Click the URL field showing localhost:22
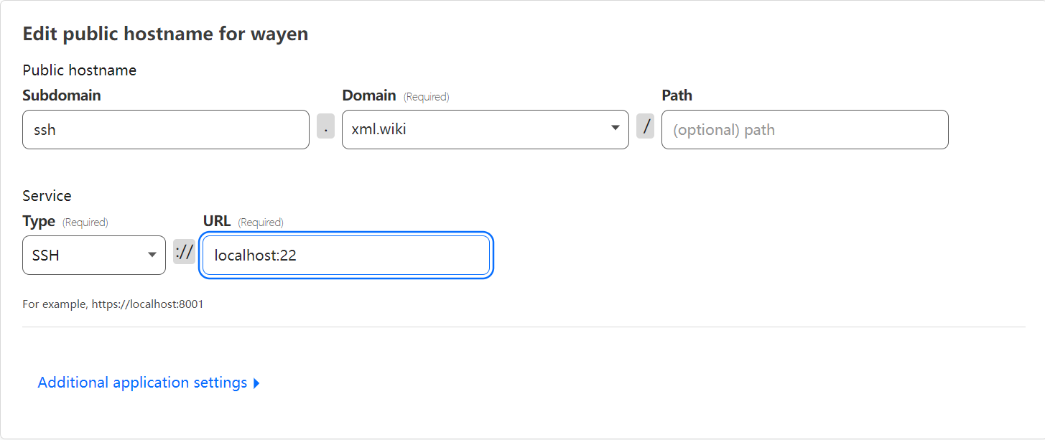The width and height of the screenshot is (1045, 440). click(x=345, y=255)
